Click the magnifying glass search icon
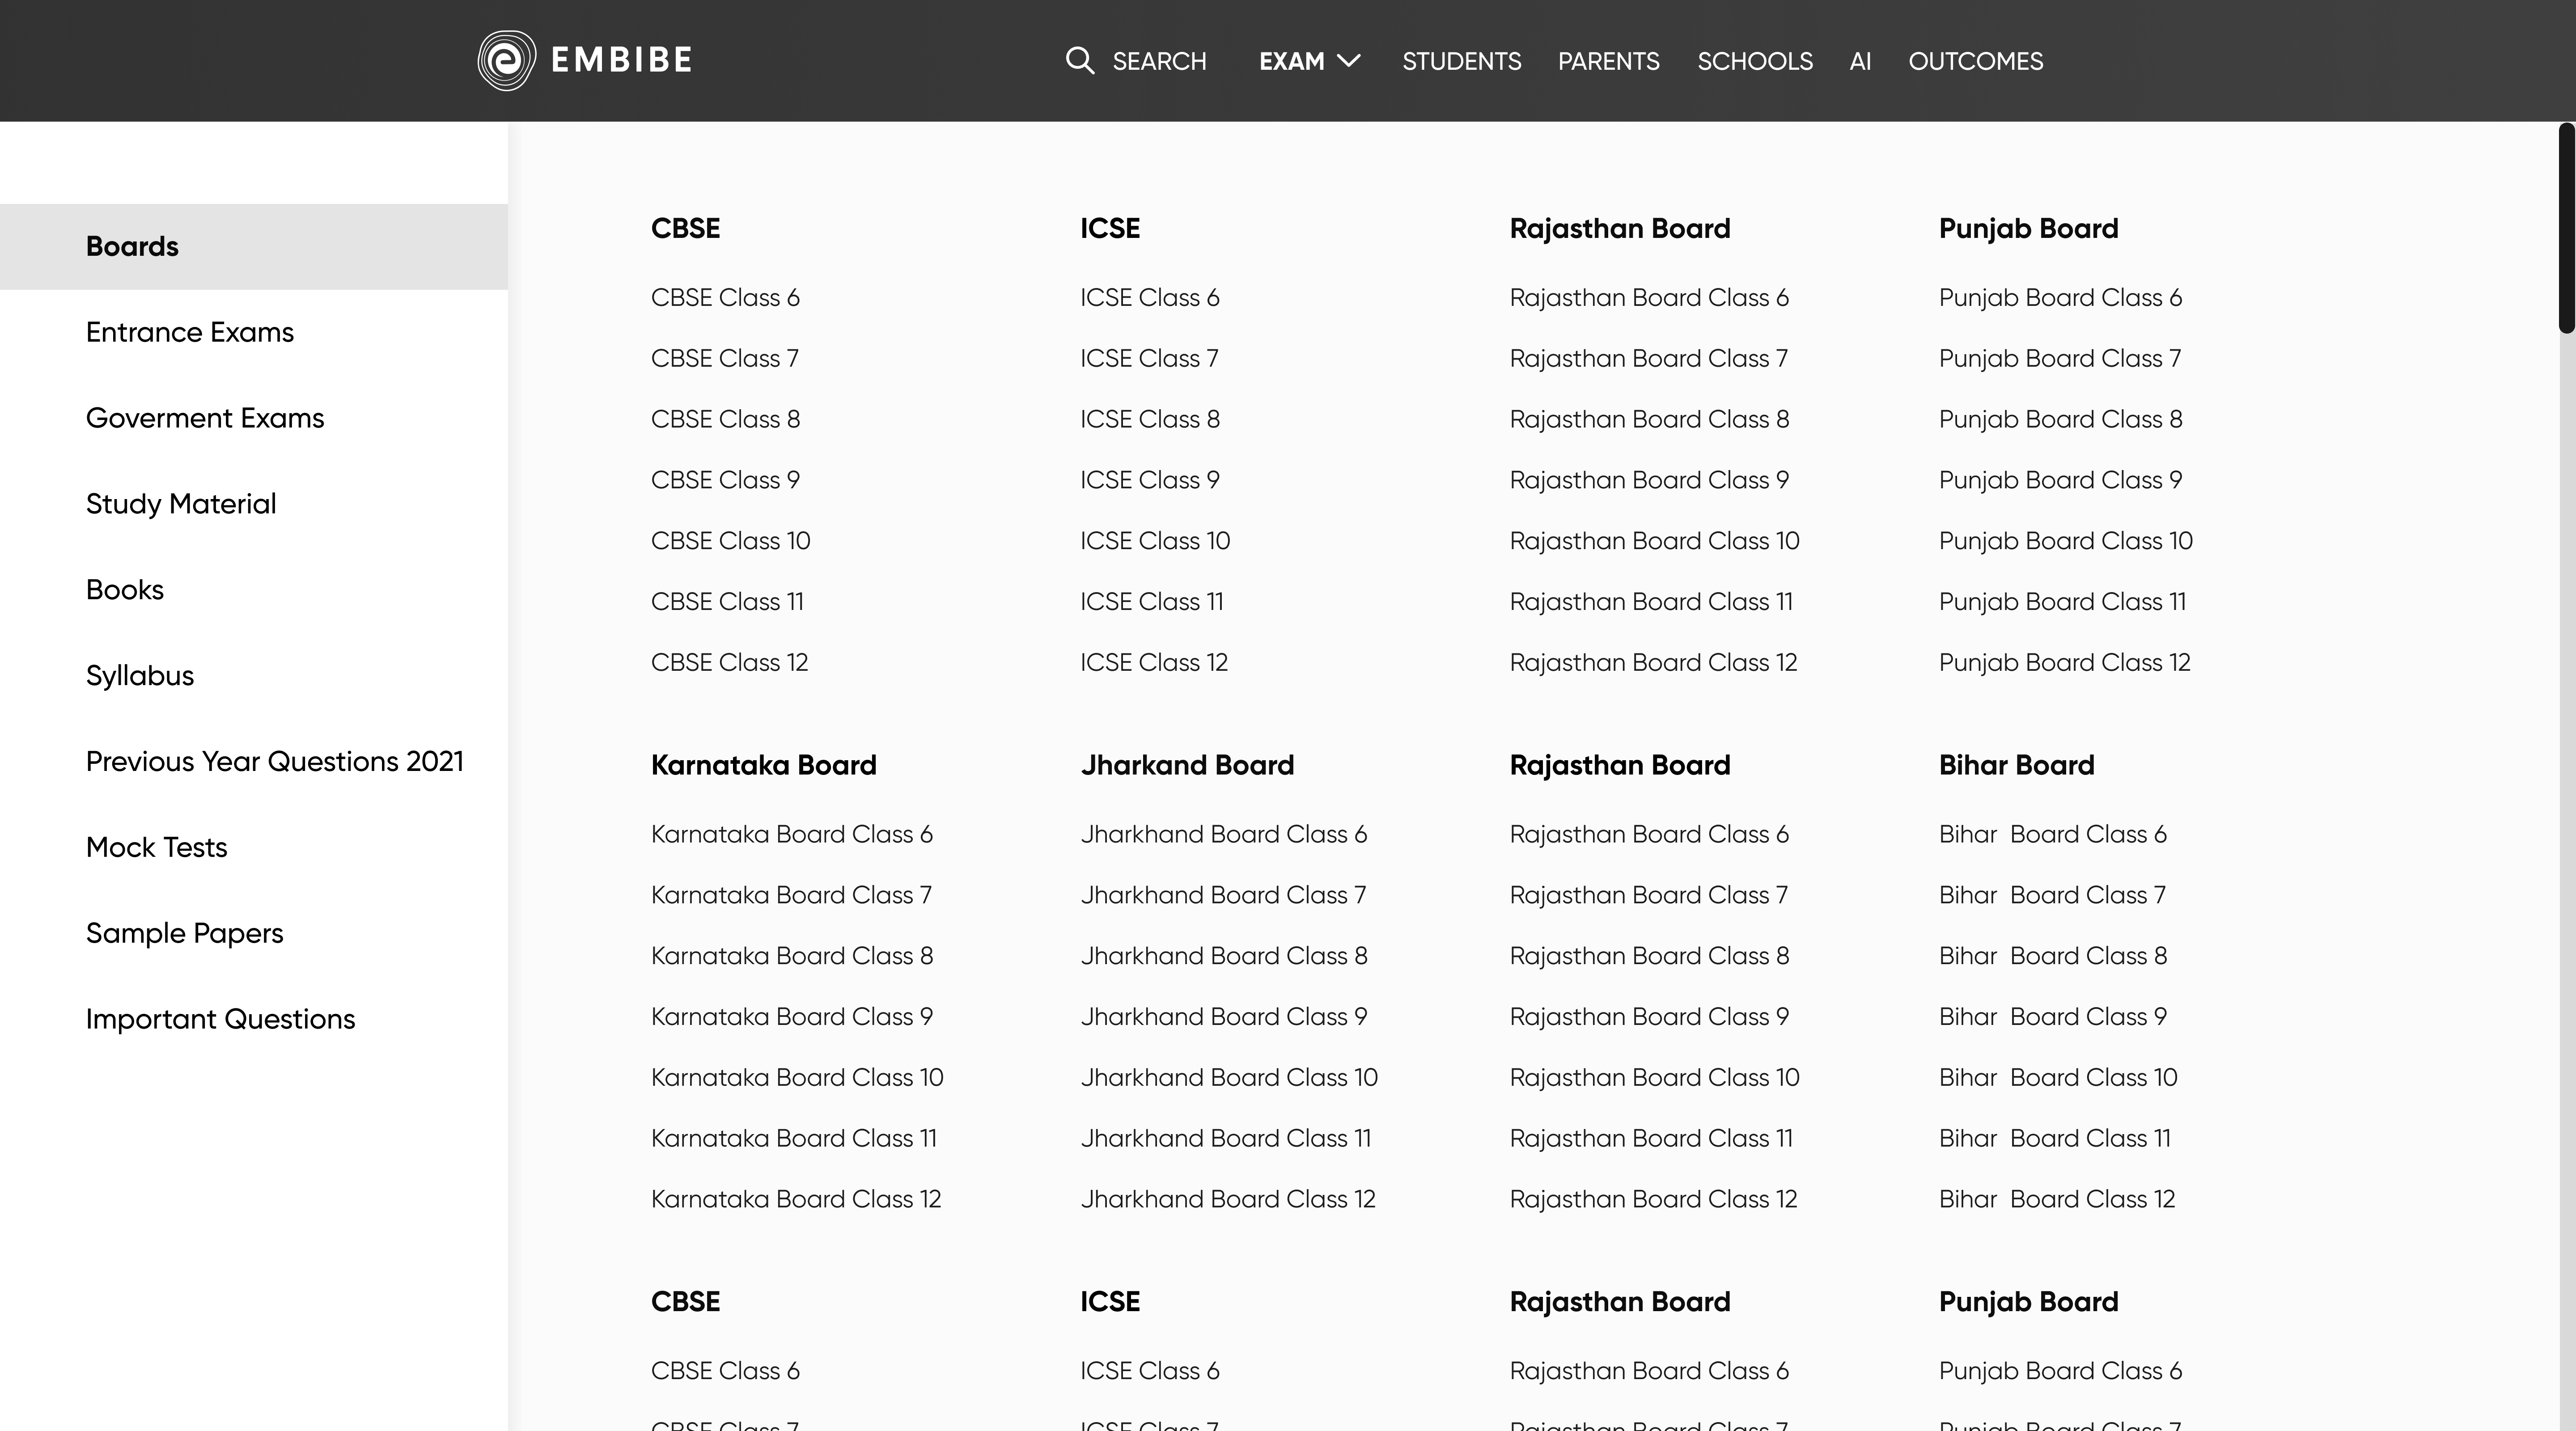 pyautogui.click(x=1079, y=61)
